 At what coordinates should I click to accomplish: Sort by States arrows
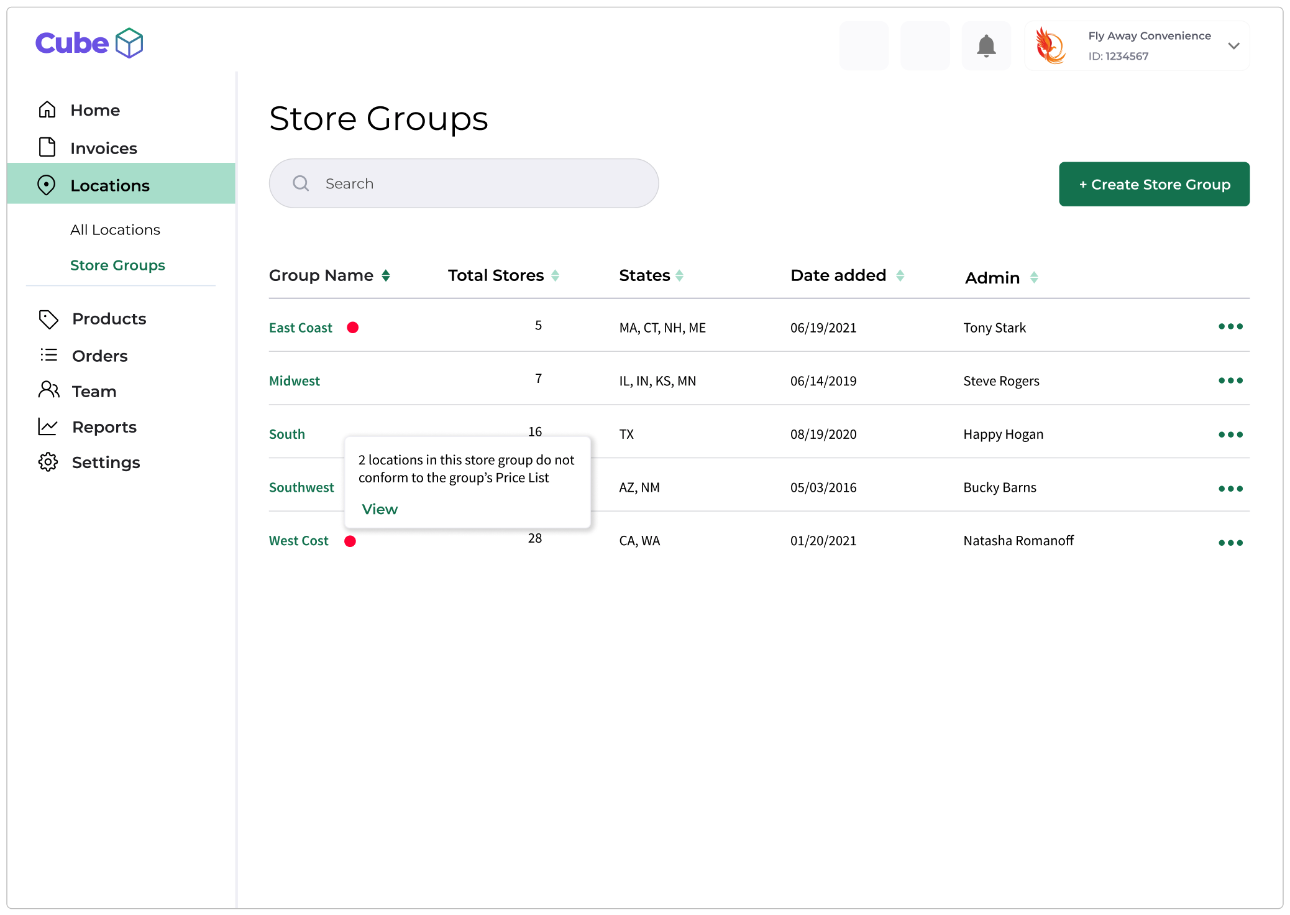pyautogui.click(x=679, y=275)
